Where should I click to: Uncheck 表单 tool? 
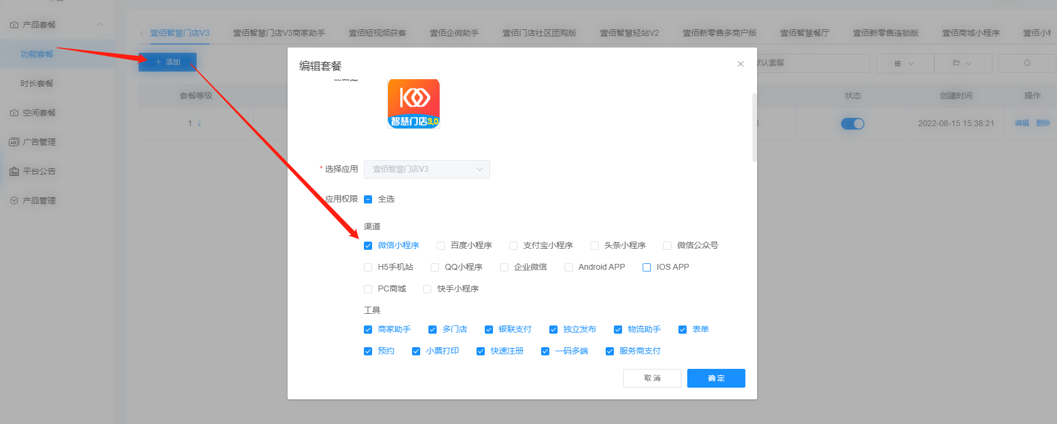(683, 330)
